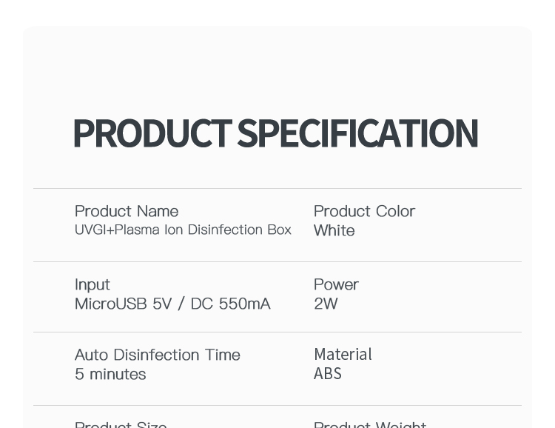555x428 pixels.
Task: Click the word SPECIFICATION in the title
Action: 358,133
